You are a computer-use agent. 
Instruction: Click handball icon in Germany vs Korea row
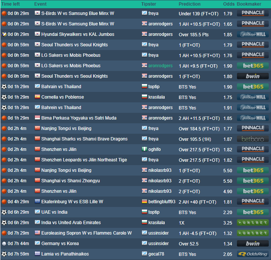coord(4,244)
